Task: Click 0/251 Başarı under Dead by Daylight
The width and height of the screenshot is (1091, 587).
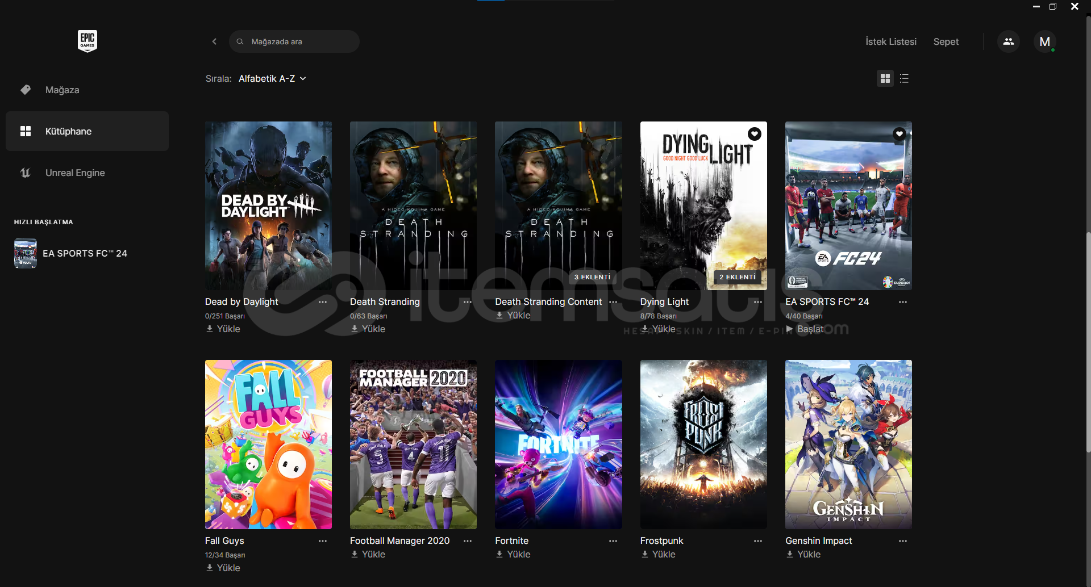Action: click(225, 316)
